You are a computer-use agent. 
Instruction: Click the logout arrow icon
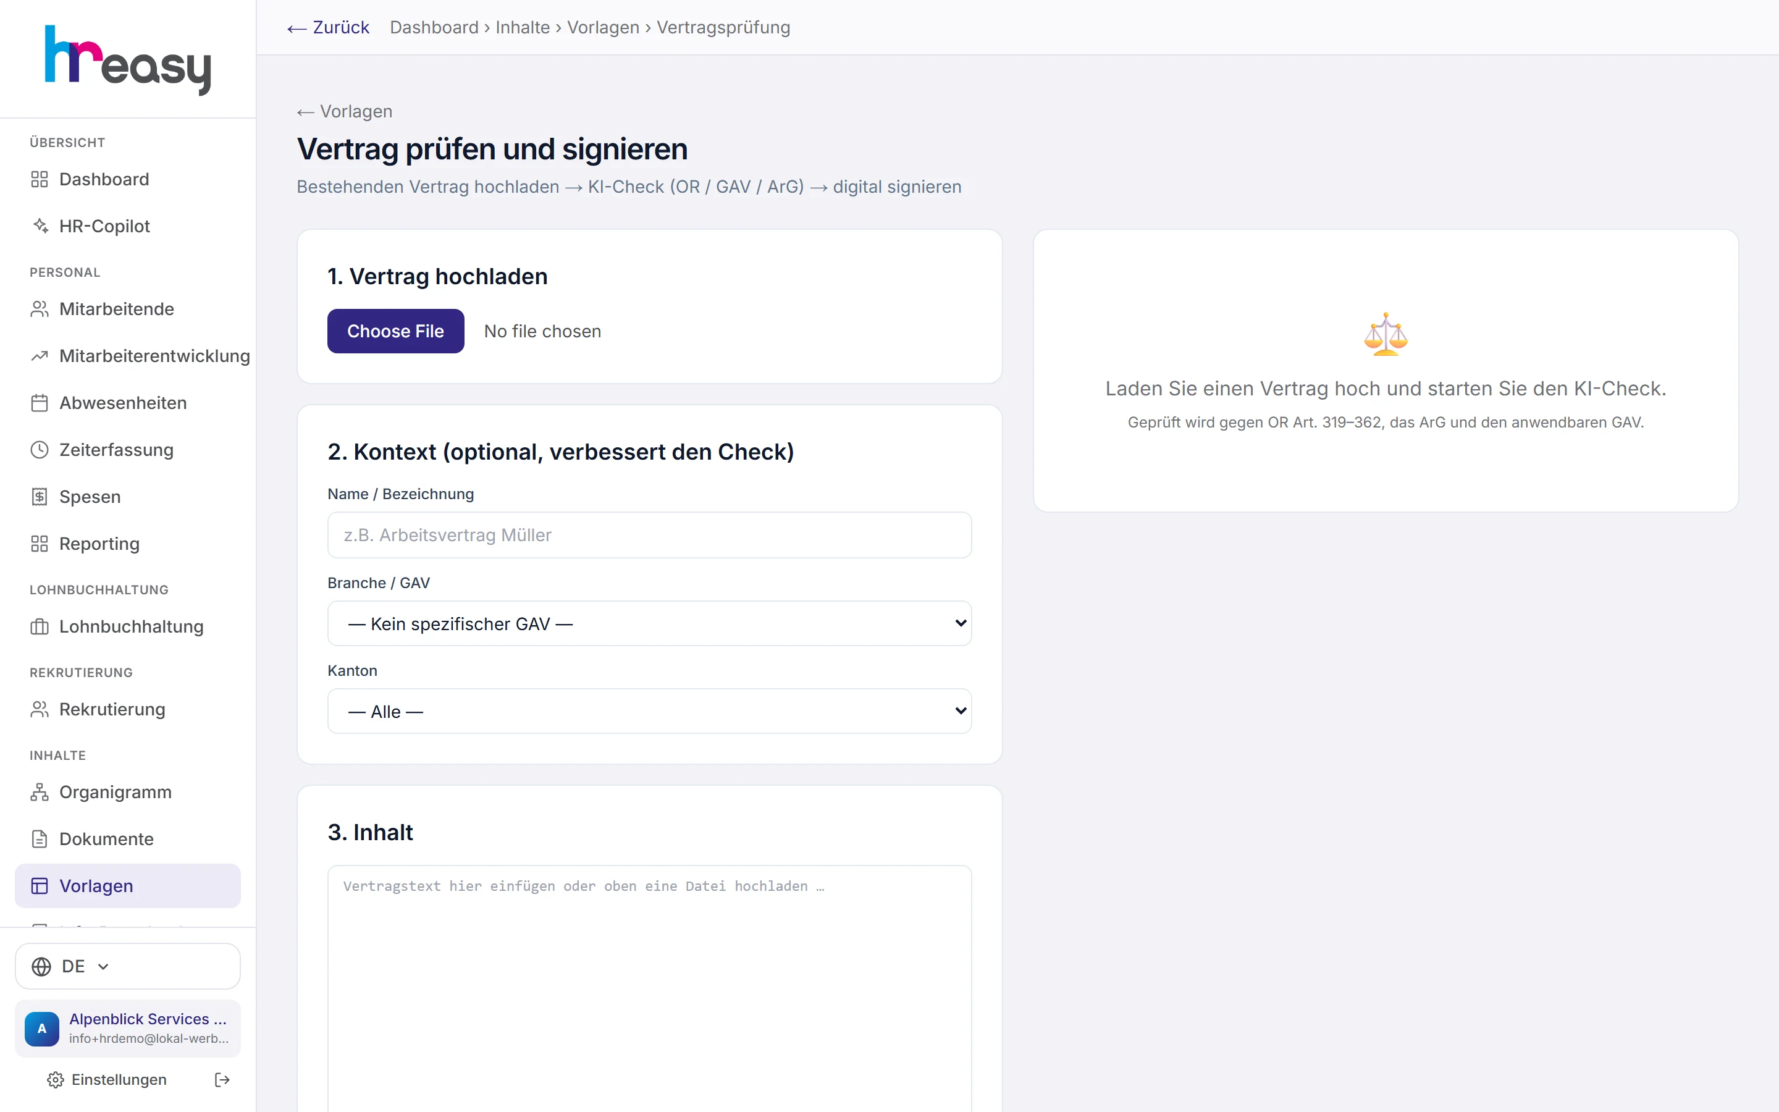tap(222, 1080)
